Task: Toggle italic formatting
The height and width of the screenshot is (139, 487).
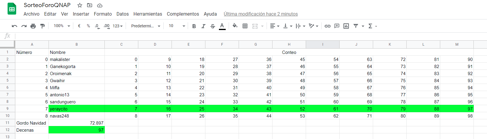Action: [x=203, y=26]
